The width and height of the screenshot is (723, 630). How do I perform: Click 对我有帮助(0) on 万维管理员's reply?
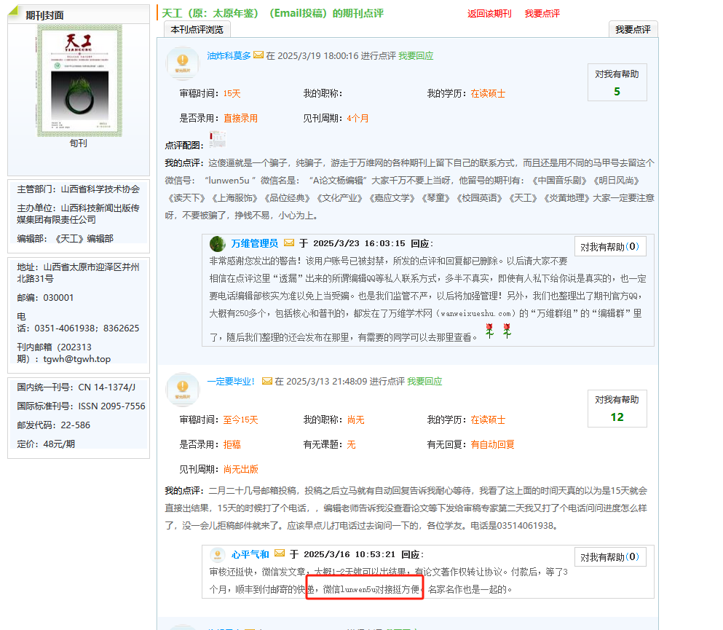(x=609, y=247)
